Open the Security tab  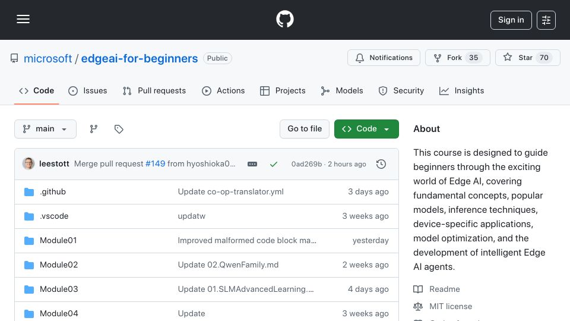(x=401, y=90)
